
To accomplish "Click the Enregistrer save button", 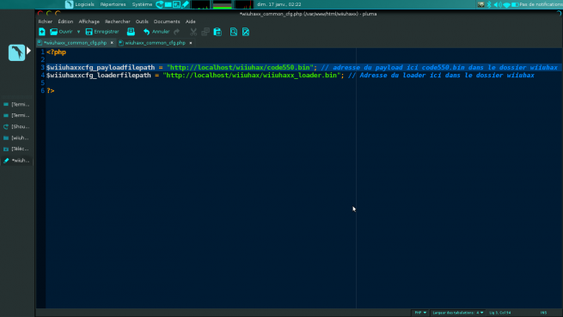I will click(x=102, y=32).
